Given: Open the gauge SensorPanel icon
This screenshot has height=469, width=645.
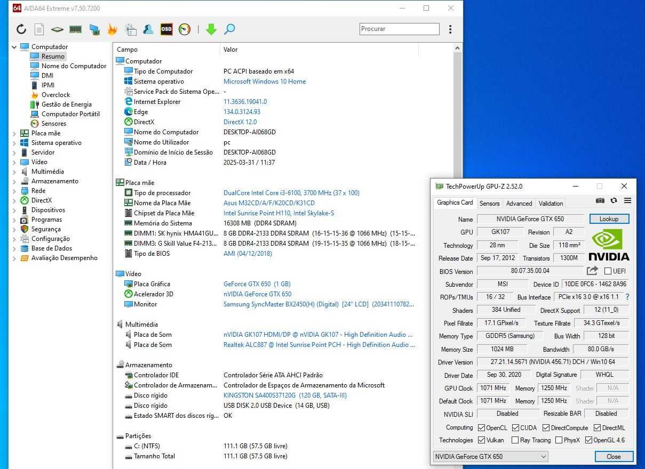Looking at the screenshot, I should 185,29.
